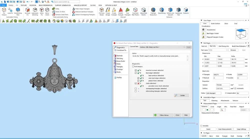Click the Snap Settings button
Viewport: 250px width, 139px height.
coord(241,129)
